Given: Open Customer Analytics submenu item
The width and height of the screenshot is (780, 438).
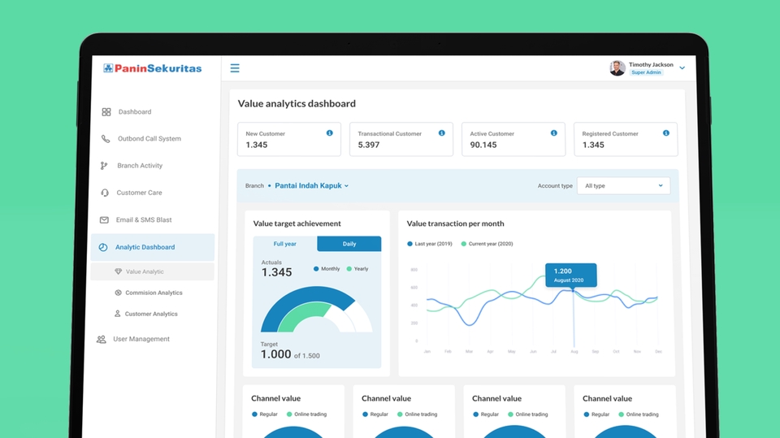Looking at the screenshot, I should point(150,314).
